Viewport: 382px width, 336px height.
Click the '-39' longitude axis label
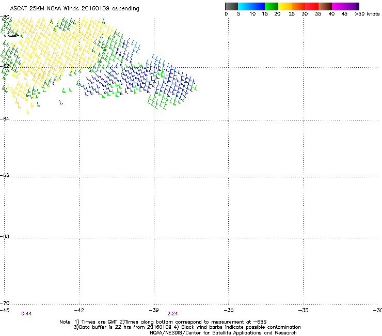click(x=154, y=310)
